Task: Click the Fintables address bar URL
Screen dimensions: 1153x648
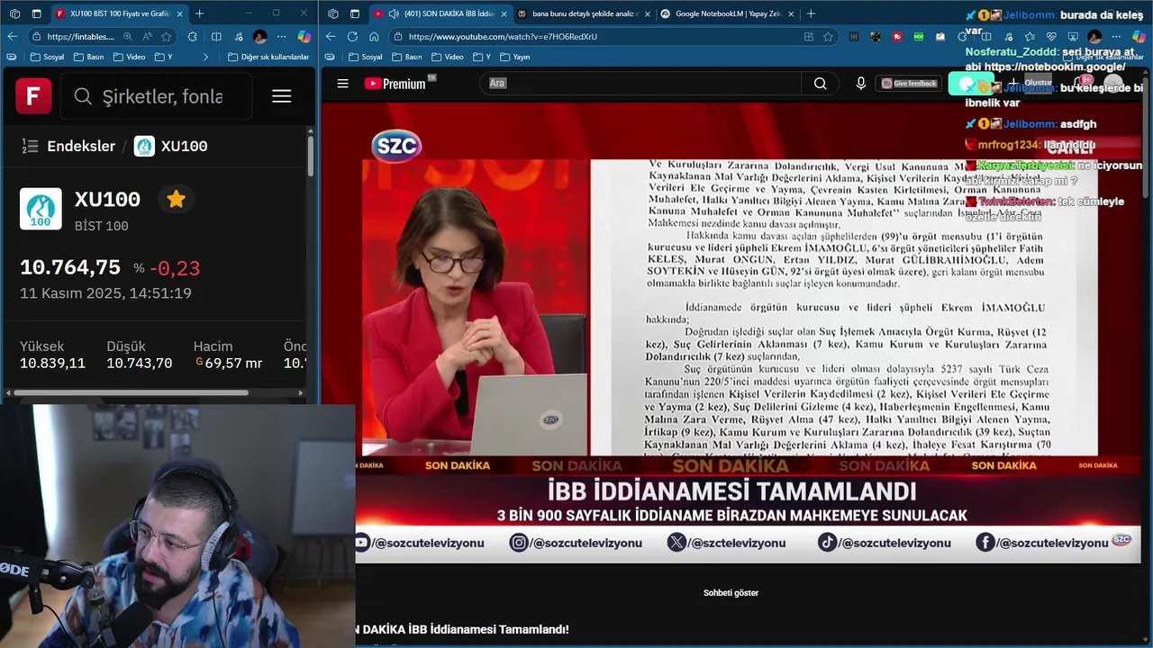Action: [80, 37]
